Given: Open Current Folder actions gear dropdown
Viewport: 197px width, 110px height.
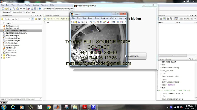Looking at the screenshot, I should [x=40, y=19].
